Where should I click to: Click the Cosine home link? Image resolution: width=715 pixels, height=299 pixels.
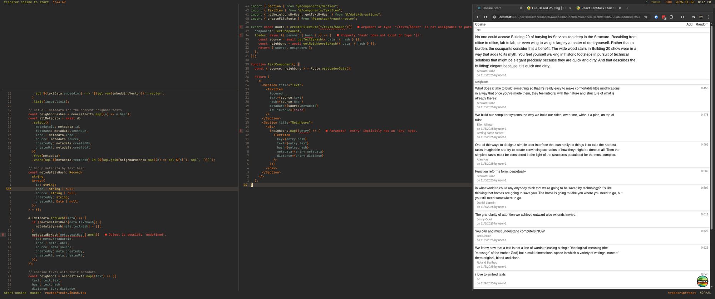click(480, 24)
